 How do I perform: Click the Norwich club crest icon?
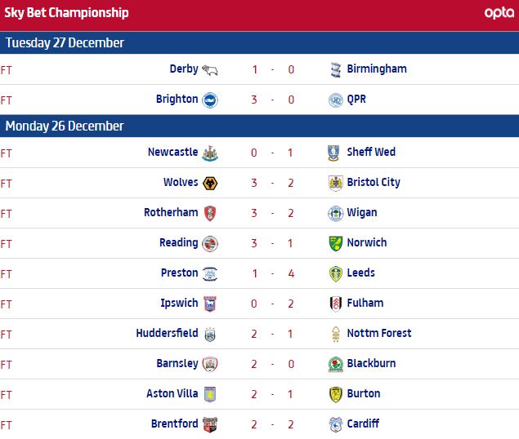click(x=334, y=244)
